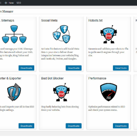Click the Bad Bot Blocker robot icon
137x137 pixels.
coord(61,92)
